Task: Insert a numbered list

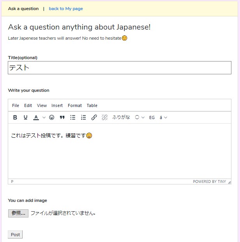Action: pyautogui.click(x=83, y=117)
